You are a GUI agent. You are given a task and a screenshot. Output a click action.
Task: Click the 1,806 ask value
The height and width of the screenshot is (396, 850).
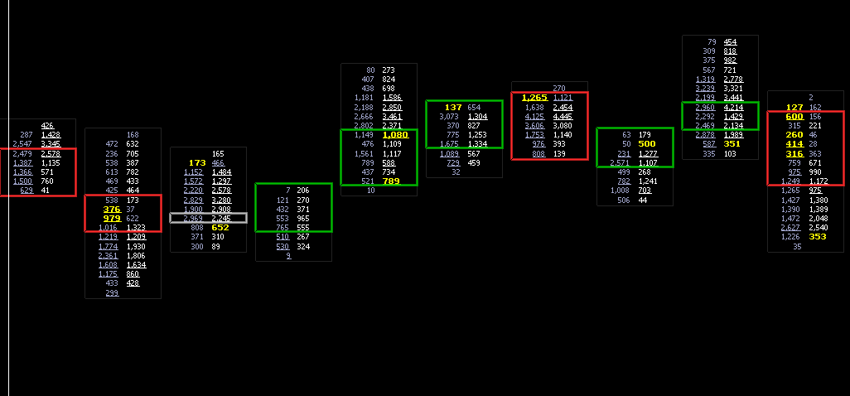click(x=136, y=256)
